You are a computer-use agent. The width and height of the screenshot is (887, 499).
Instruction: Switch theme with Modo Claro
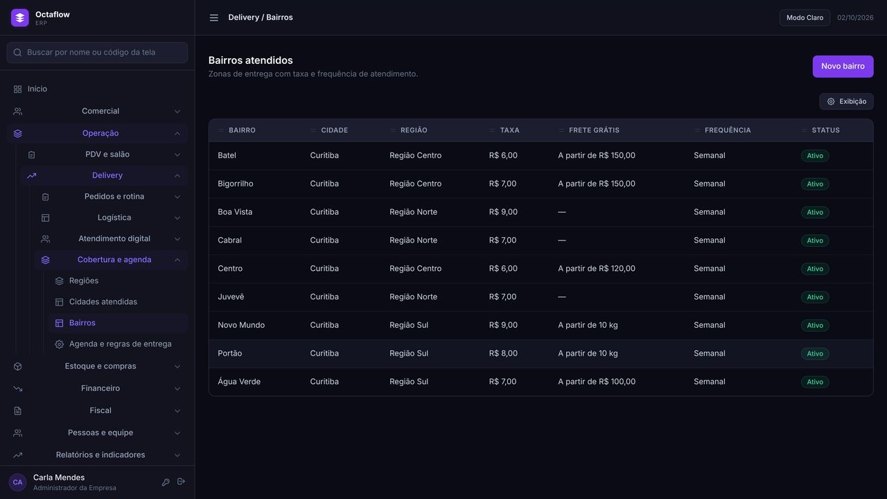pos(805,18)
